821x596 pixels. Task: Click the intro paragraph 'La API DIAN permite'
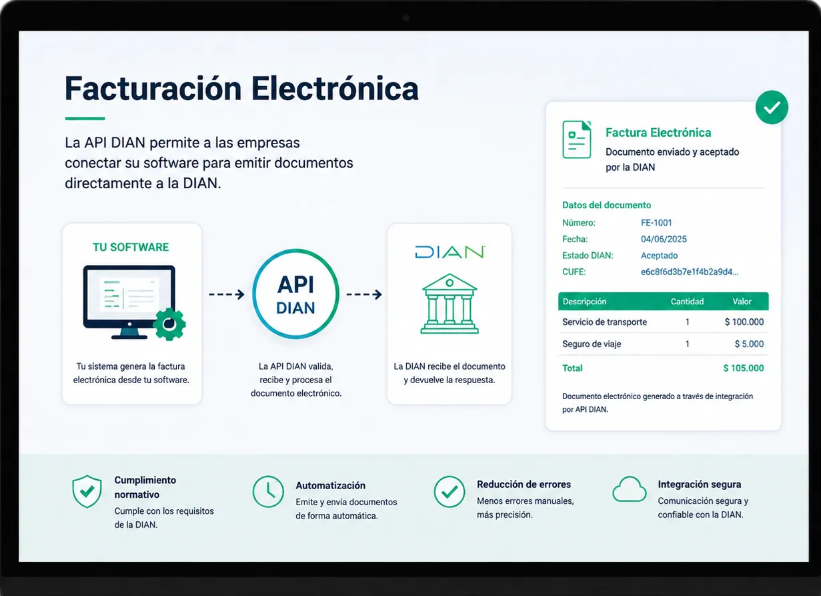209,163
